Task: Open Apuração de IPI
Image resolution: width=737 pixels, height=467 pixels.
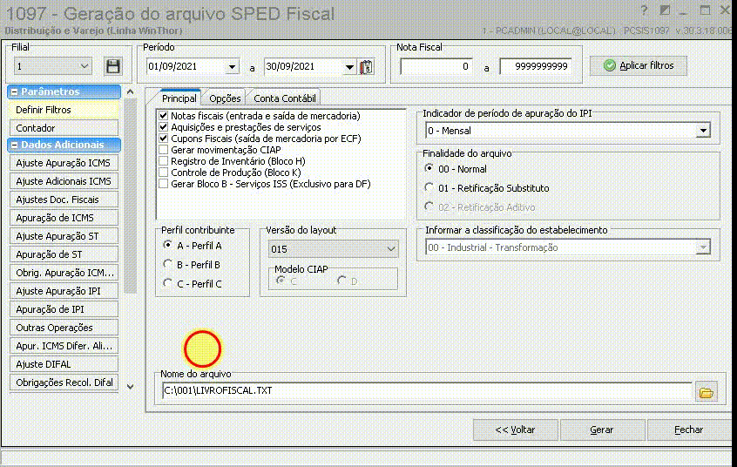Action: 64,309
